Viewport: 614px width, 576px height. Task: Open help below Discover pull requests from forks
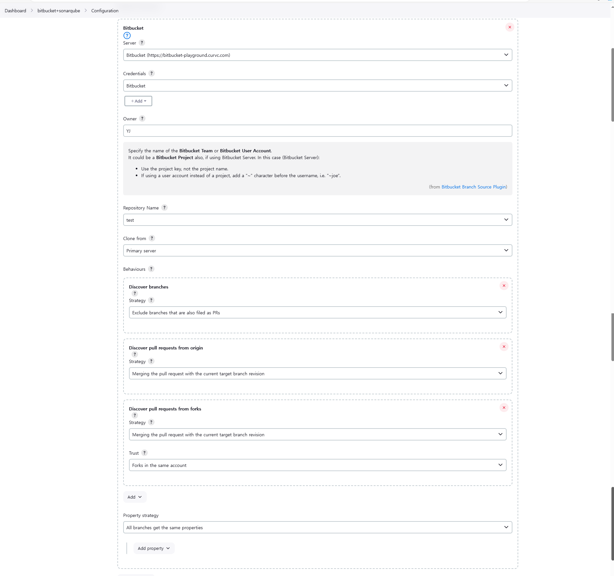coord(135,415)
